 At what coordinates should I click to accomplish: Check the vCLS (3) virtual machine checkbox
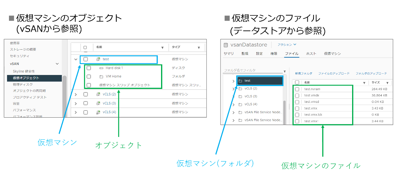[86, 103]
